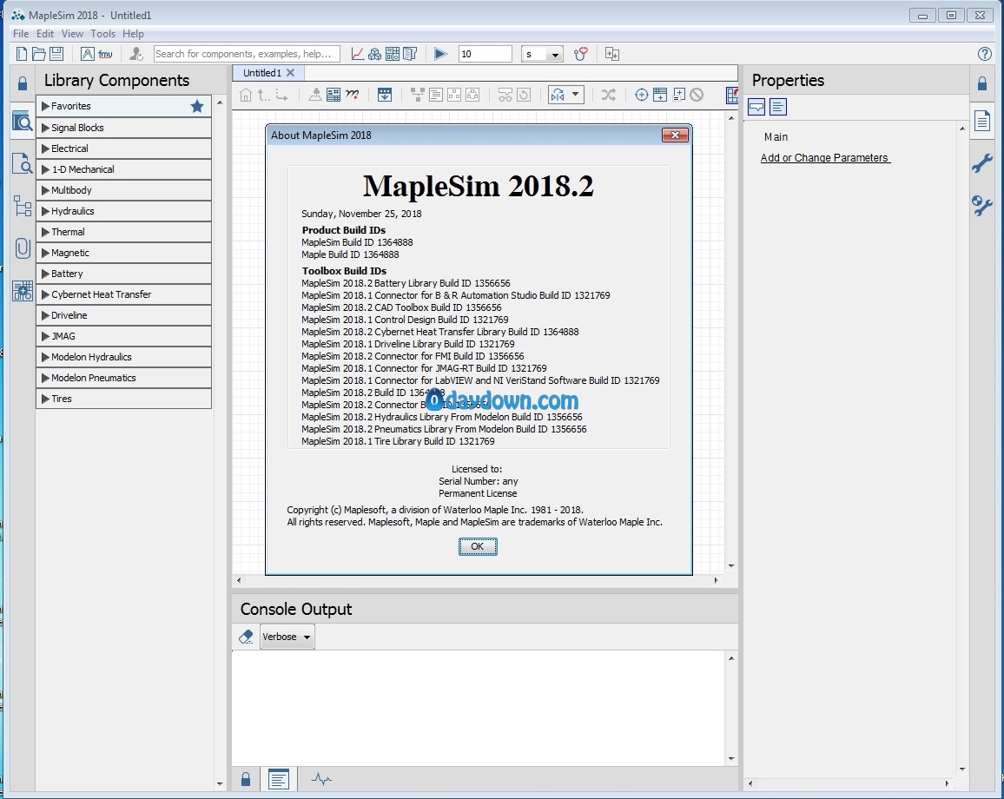Viewport: 1004px width, 799px height.
Task: Expand the Electrical library palette
Action: pyautogui.click(x=123, y=149)
